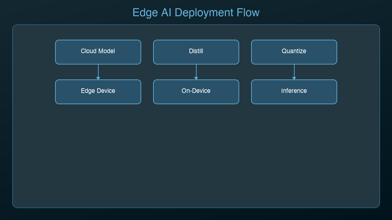
Task: Toggle the On-Device box border
Action: pos(196,91)
